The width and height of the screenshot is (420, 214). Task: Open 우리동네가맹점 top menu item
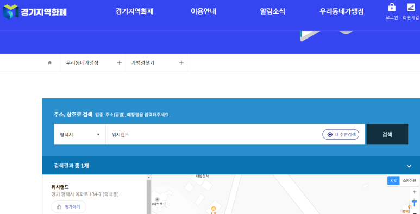342,11
